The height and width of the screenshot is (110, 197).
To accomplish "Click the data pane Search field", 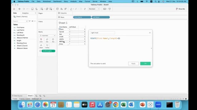I will (20, 21).
